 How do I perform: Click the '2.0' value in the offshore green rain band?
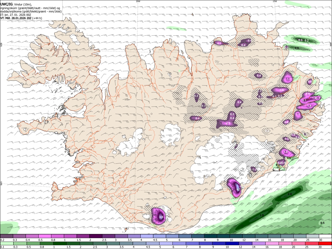(290, 194)
